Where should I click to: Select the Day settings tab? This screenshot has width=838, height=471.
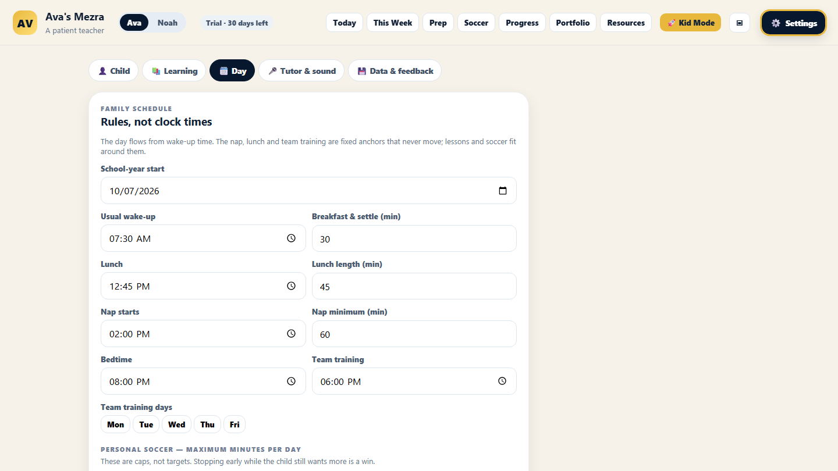232,71
